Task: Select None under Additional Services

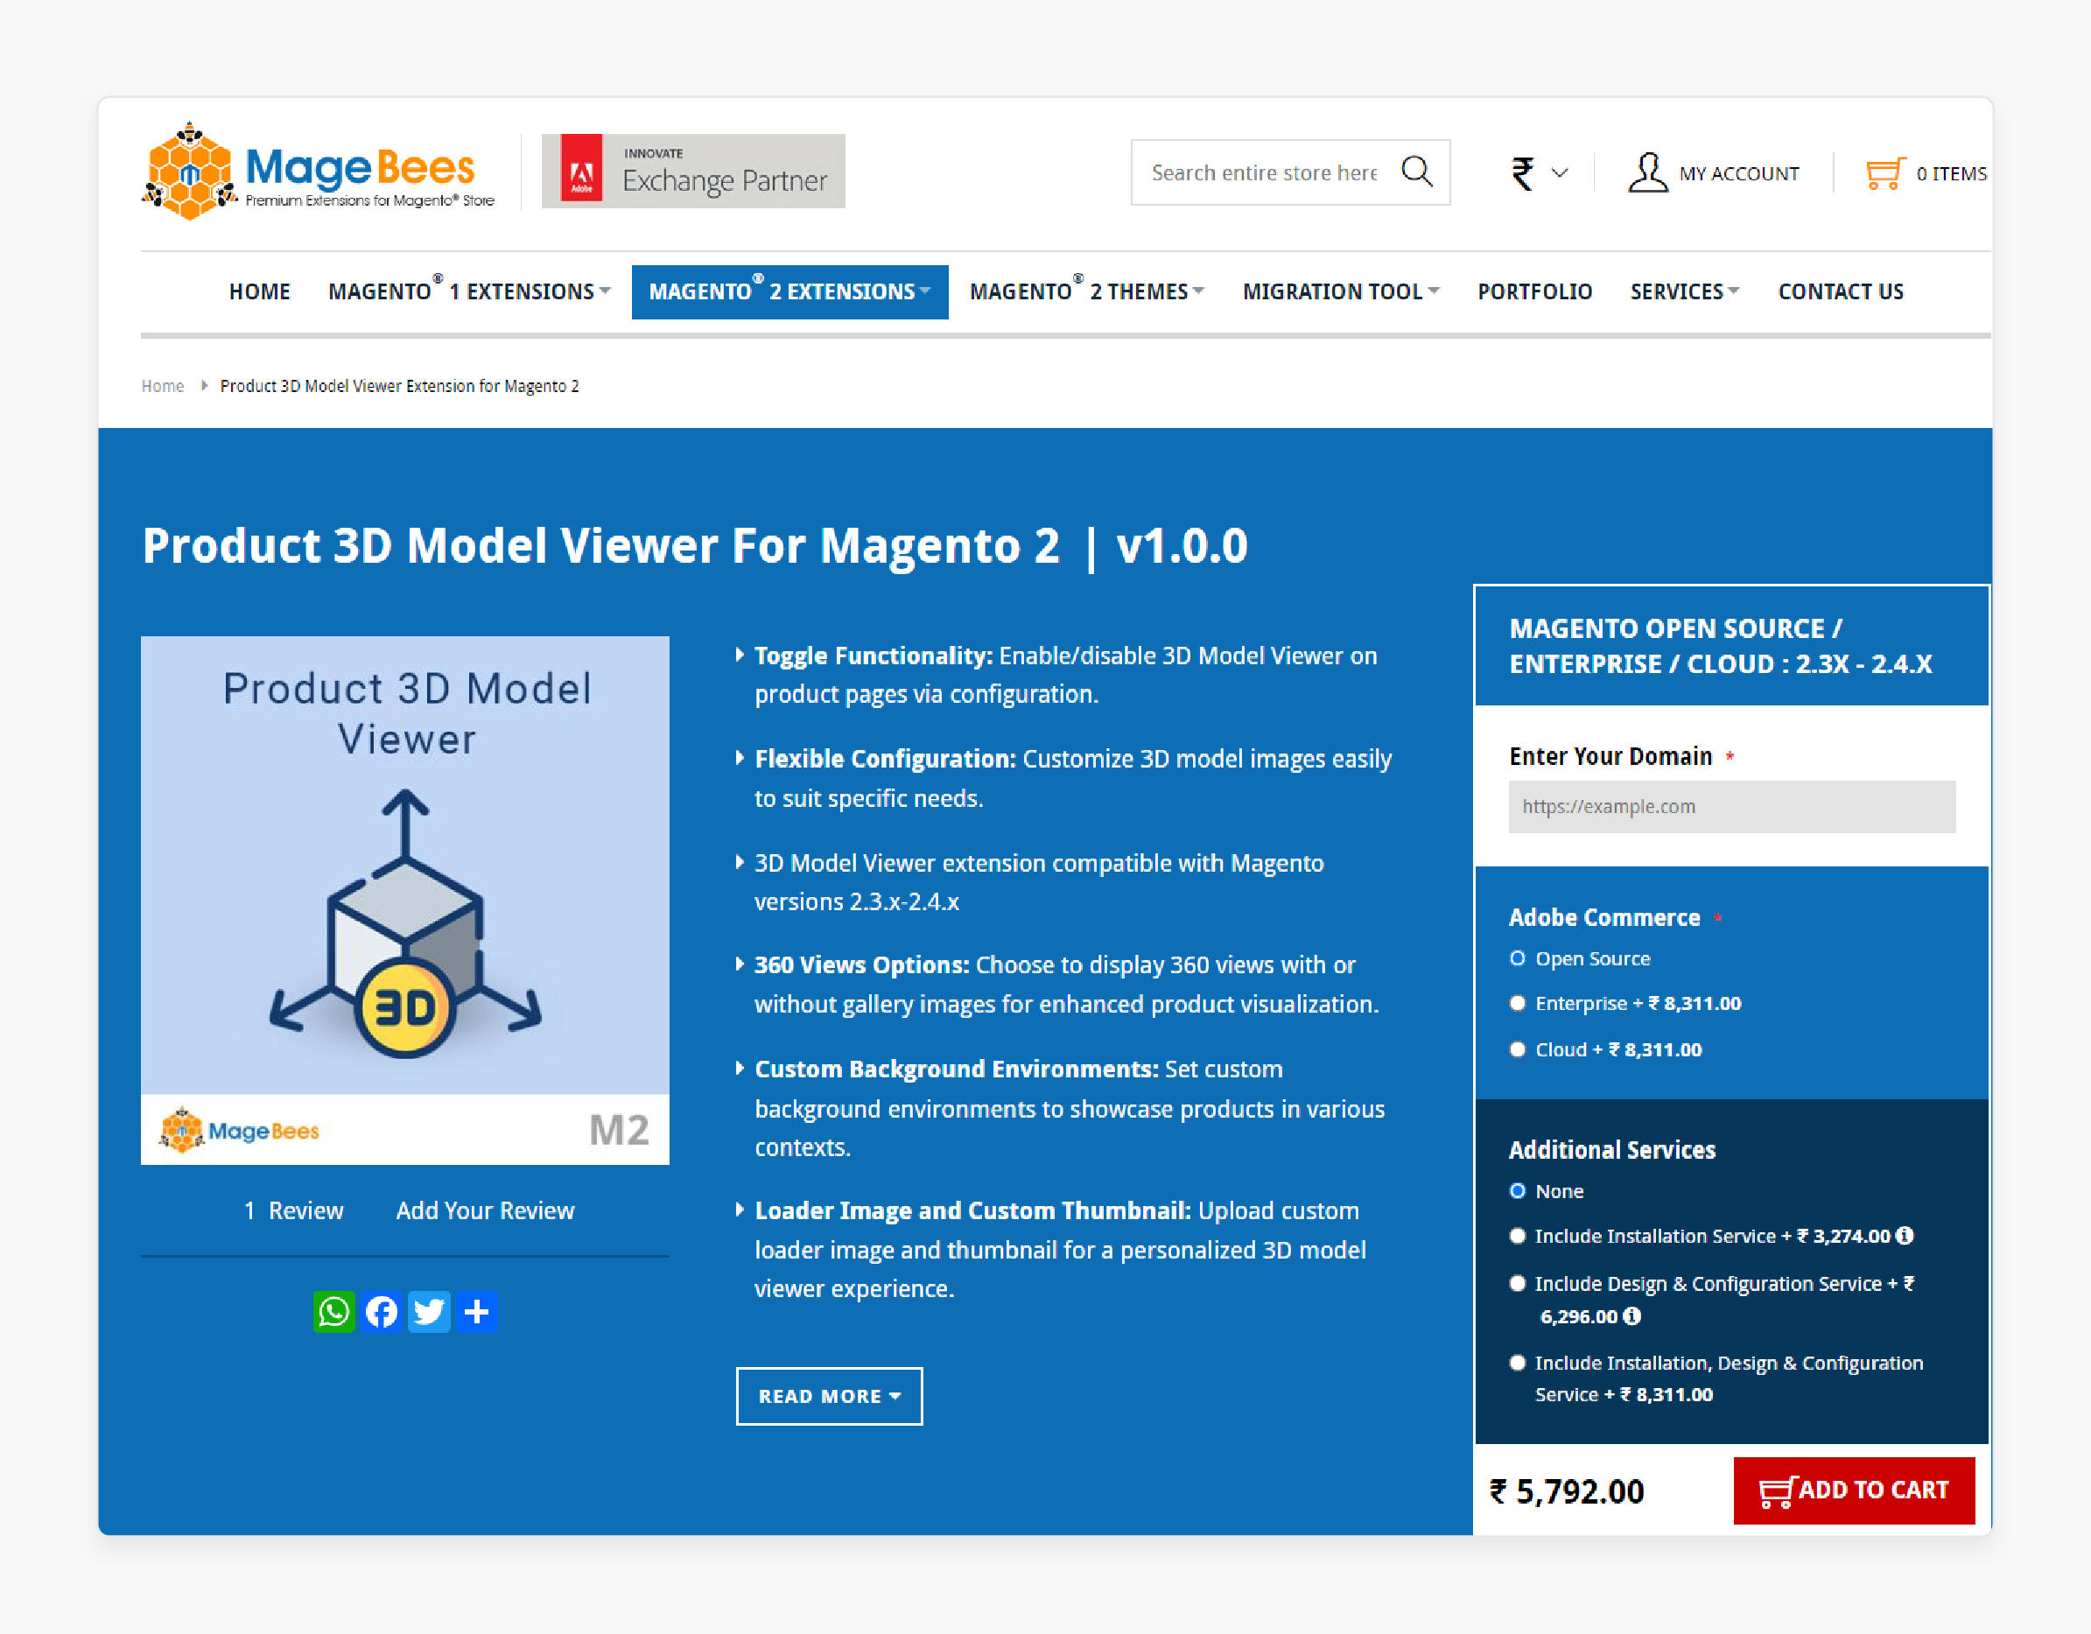Action: coord(1518,1191)
